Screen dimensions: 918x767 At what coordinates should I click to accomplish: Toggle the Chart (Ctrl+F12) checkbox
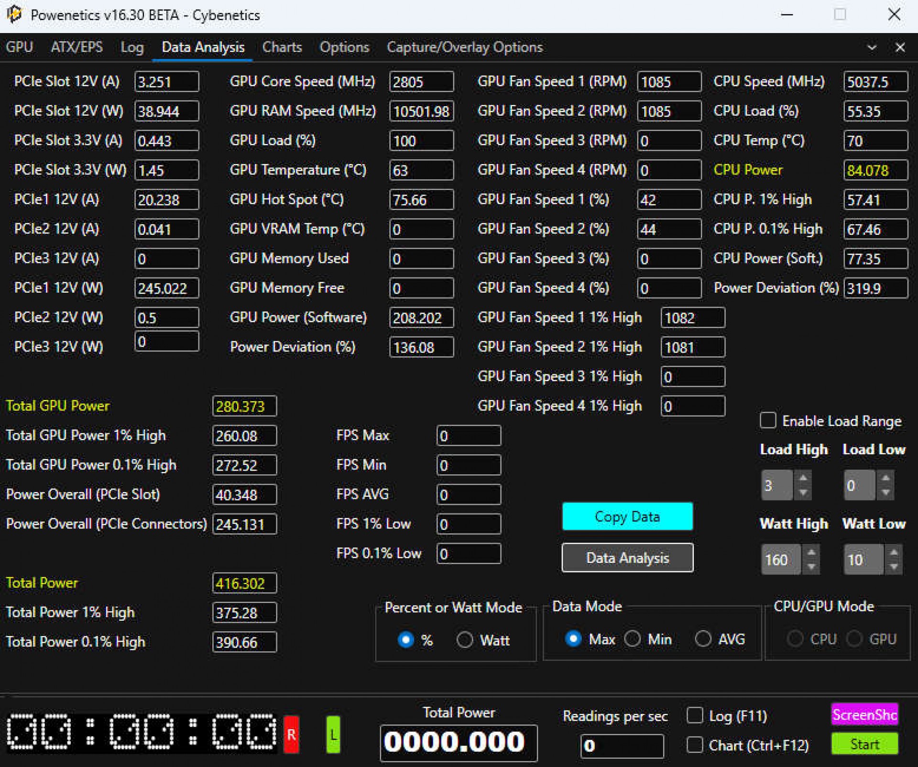[x=695, y=745]
